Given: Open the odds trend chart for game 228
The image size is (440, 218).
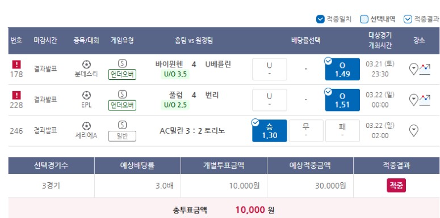Looking at the screenshot, I should 425,100.
